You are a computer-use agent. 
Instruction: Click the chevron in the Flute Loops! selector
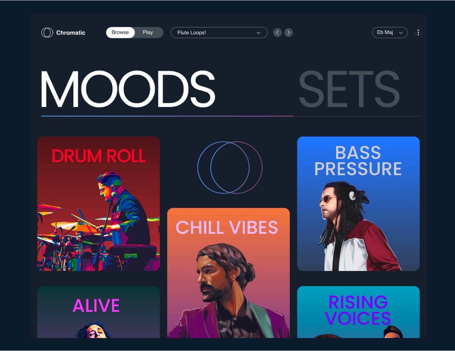(258, 33)
